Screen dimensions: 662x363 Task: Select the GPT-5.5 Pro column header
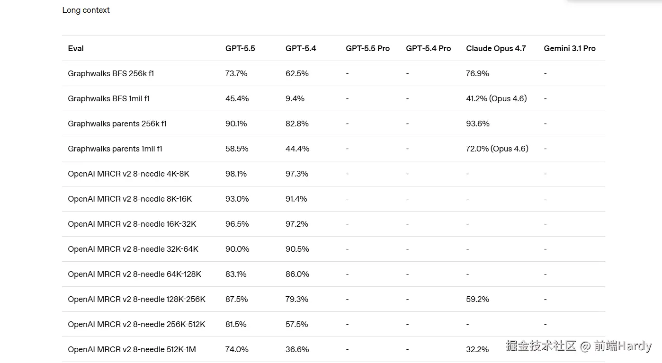tap(367, 48)
